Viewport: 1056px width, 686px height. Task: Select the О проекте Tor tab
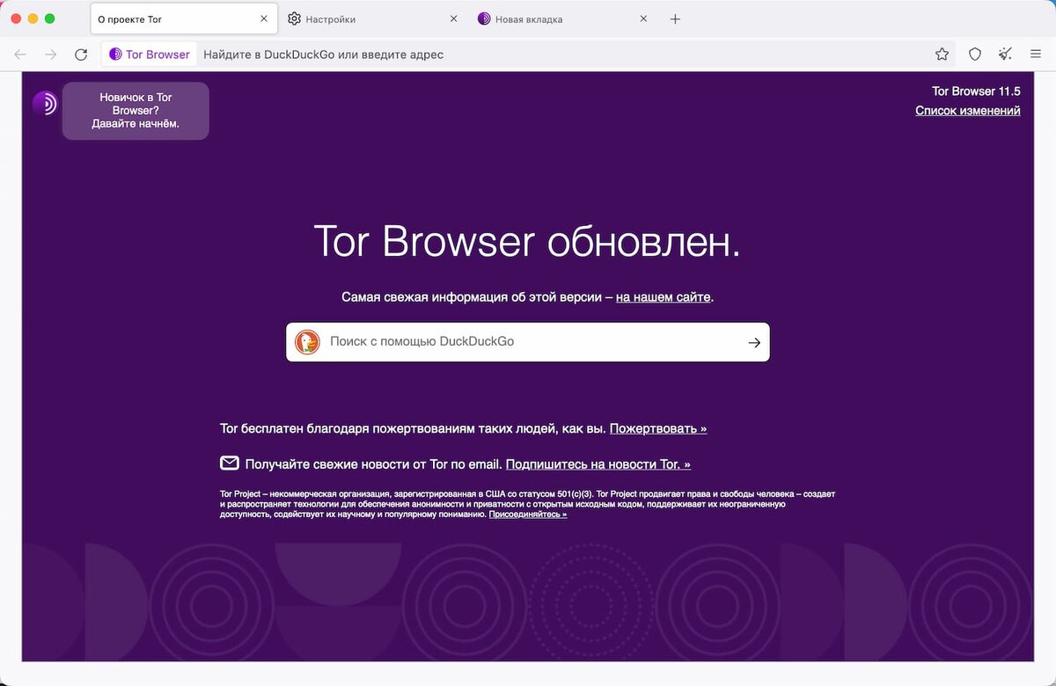click(184, 18)
